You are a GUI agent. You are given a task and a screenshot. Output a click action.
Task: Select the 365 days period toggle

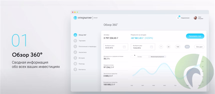coord(187,47)
